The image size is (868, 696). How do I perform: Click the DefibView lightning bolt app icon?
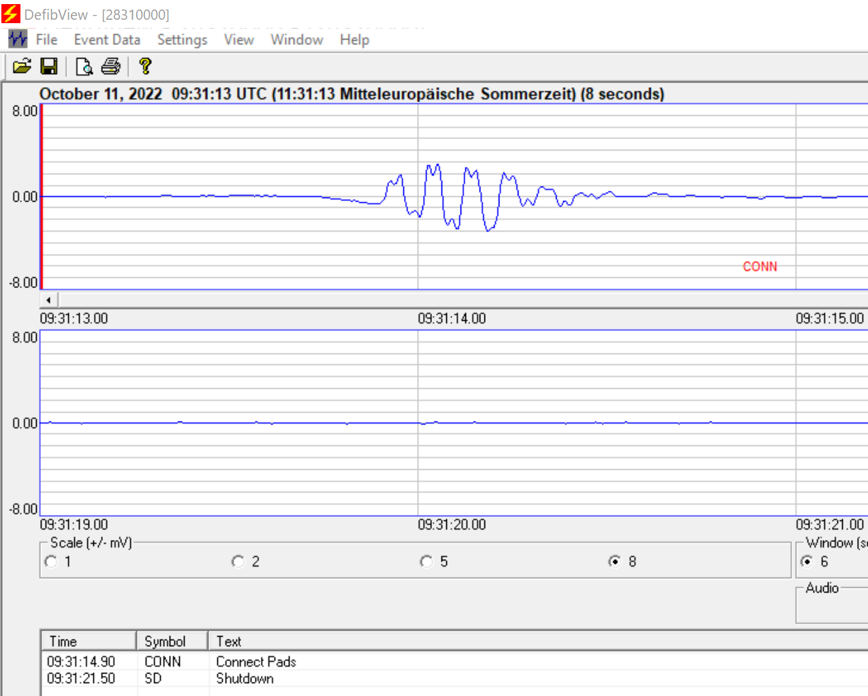[x=11, y=14]
